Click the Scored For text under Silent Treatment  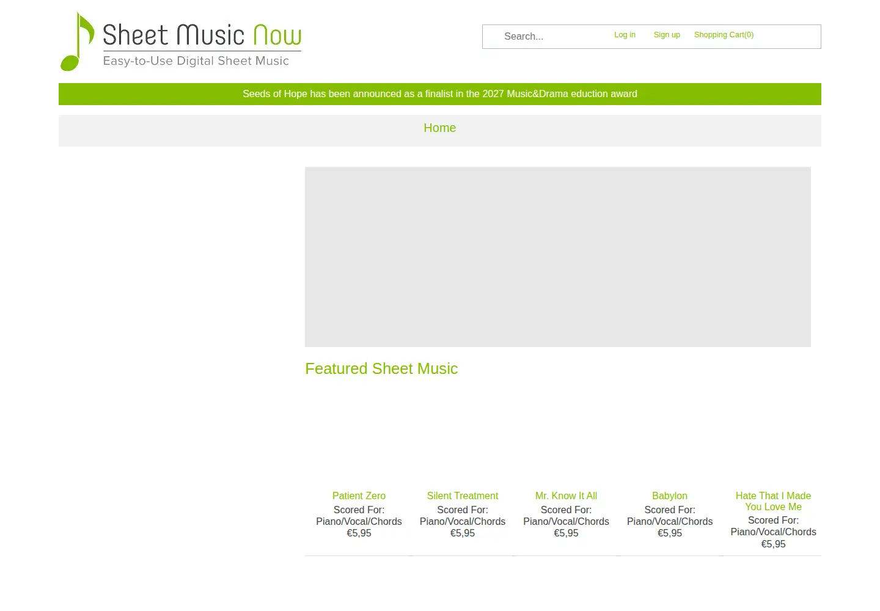(x=463, y=510)
